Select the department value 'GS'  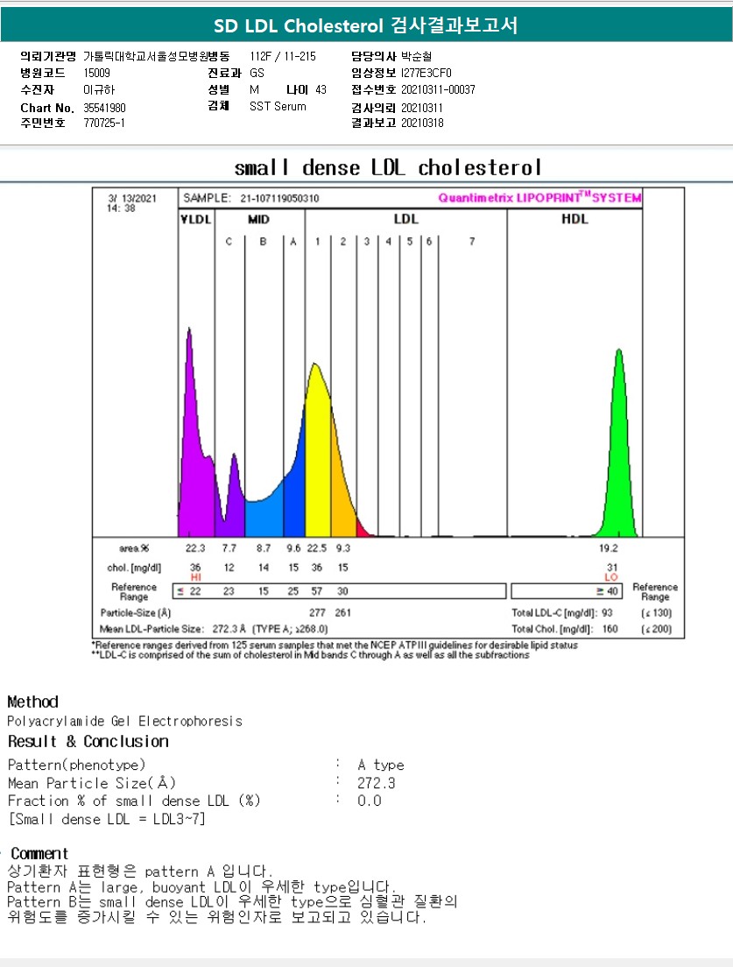257,73
